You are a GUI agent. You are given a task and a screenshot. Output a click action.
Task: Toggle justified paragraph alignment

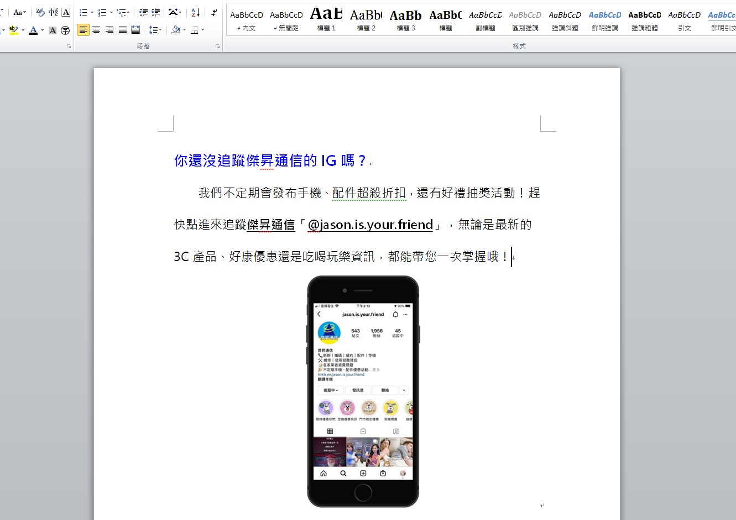pos(122,30)
